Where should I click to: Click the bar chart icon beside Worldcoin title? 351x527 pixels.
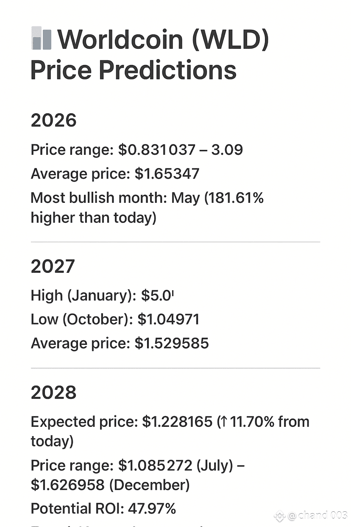pos(42,38)
